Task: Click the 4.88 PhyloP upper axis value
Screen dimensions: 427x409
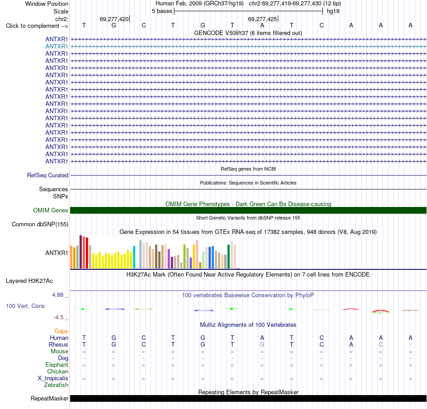Action: 58,295
